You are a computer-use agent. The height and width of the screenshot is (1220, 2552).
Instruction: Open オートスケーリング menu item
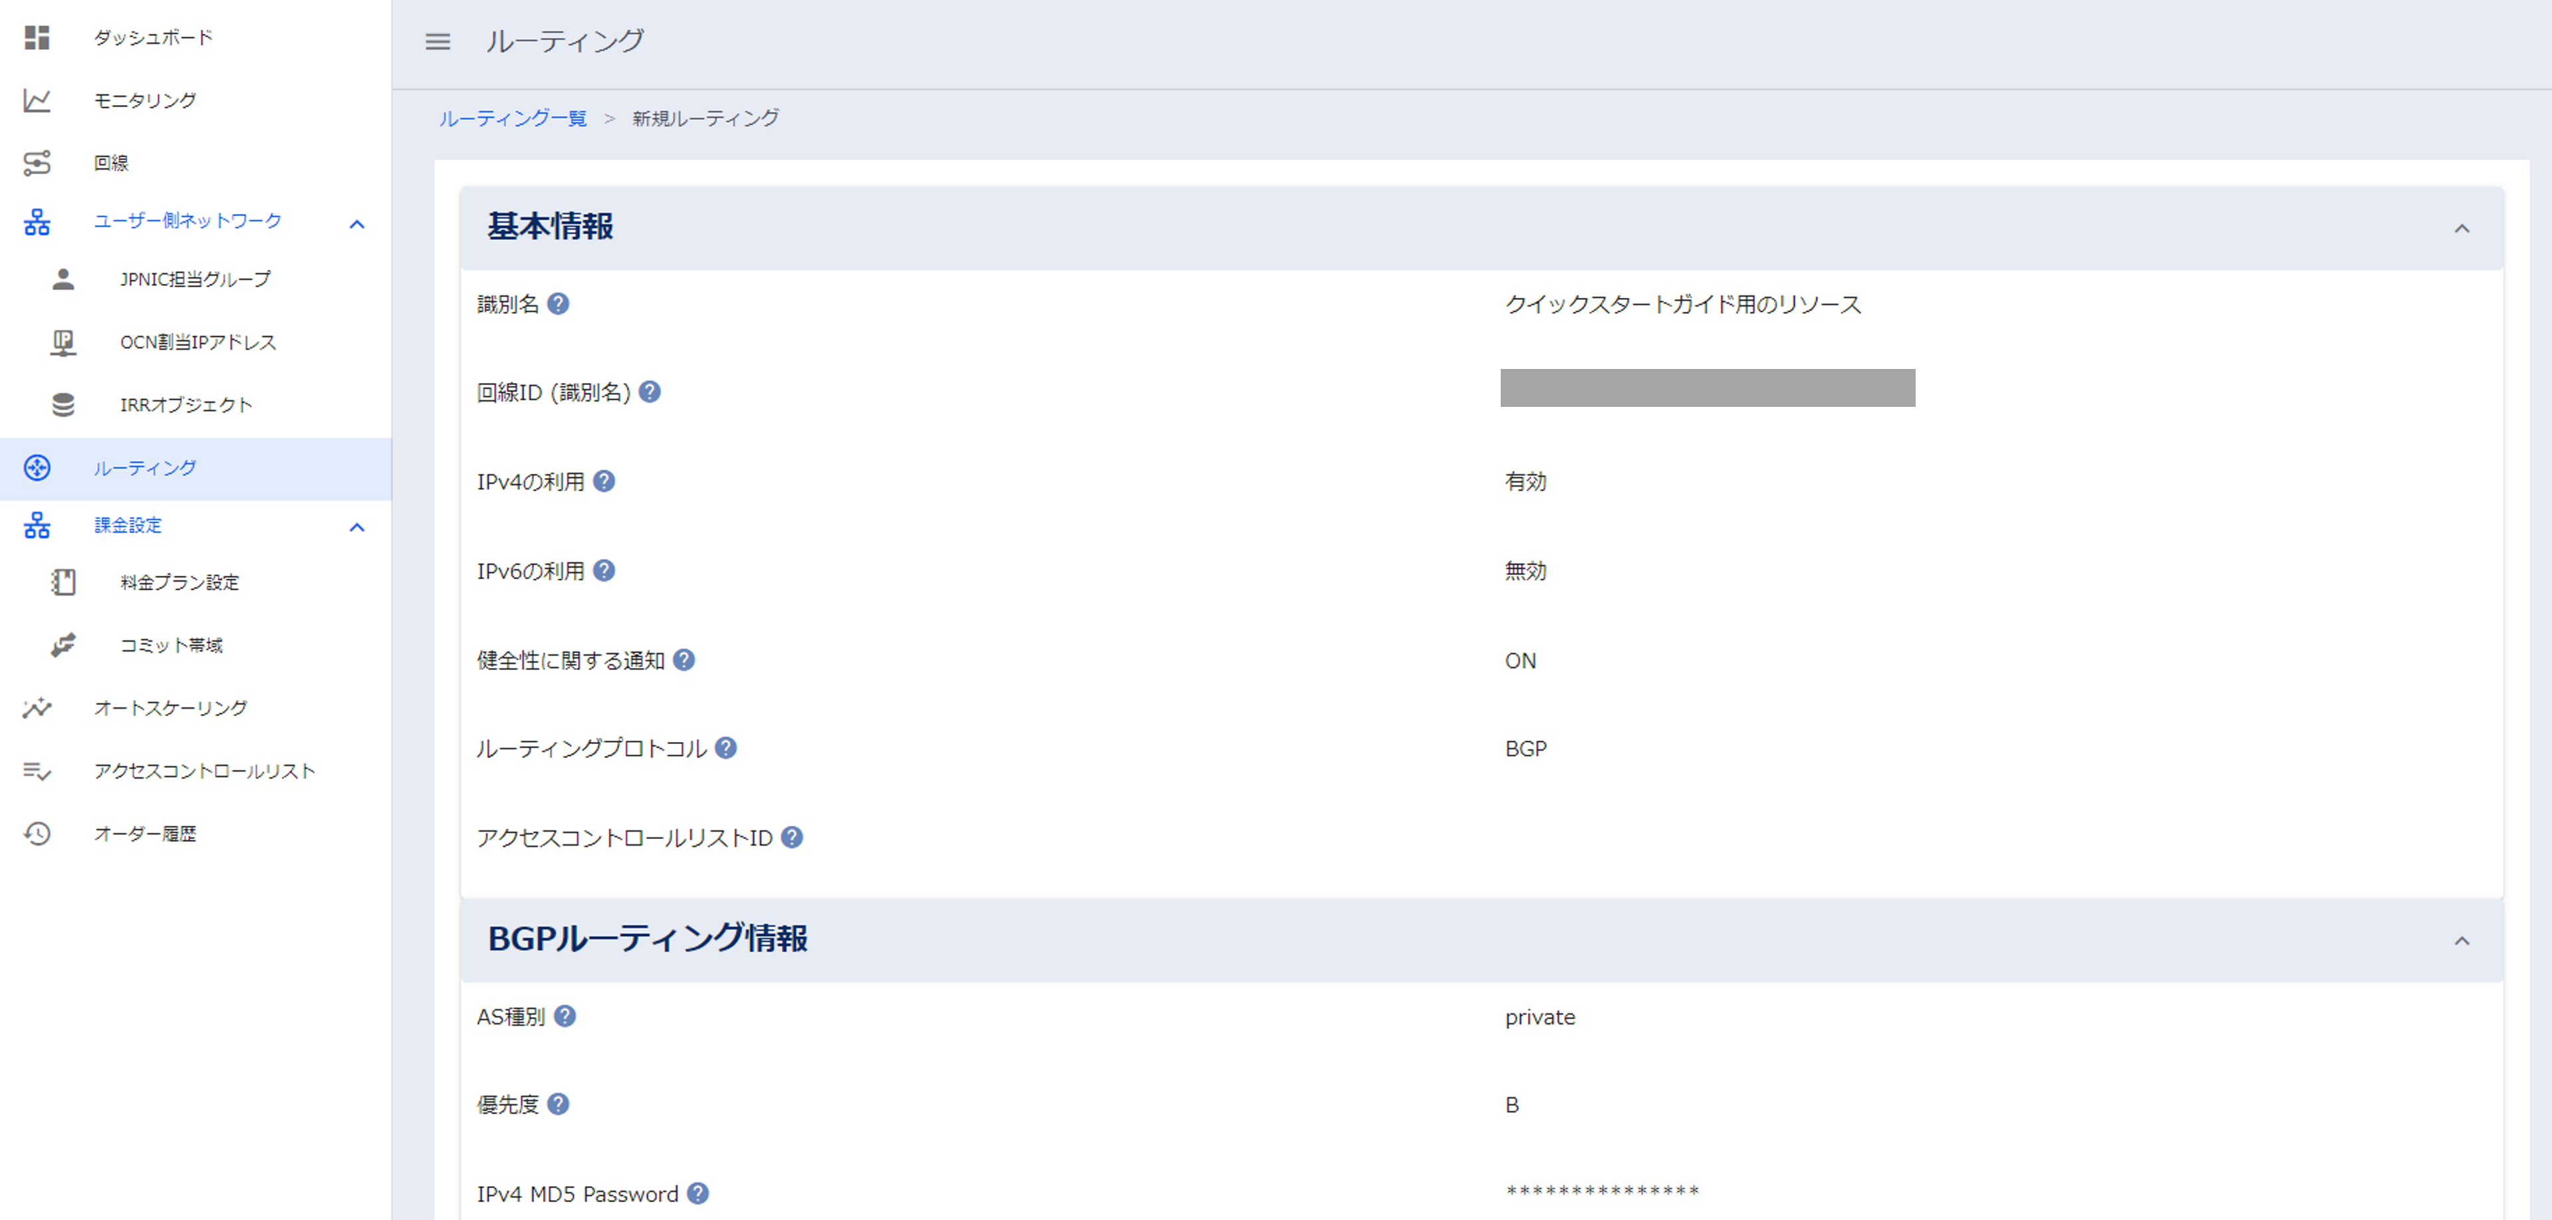[x=170, y=708]
